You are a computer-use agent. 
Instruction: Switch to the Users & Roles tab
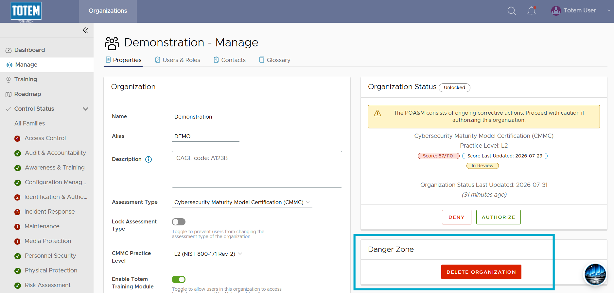pos(178,60)
